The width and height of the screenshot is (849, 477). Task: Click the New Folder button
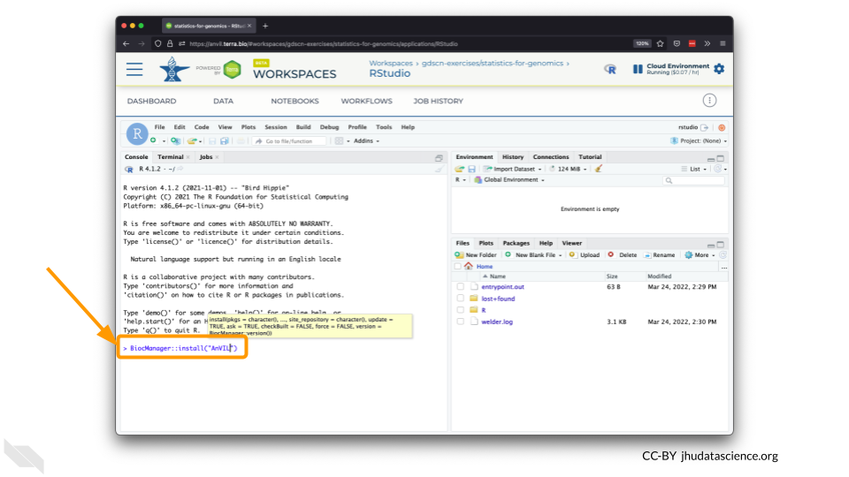click(x=476, y=254)
